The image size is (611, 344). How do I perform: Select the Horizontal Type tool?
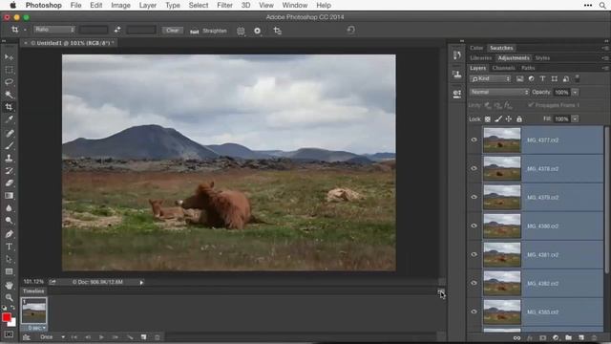pos(9,247)
